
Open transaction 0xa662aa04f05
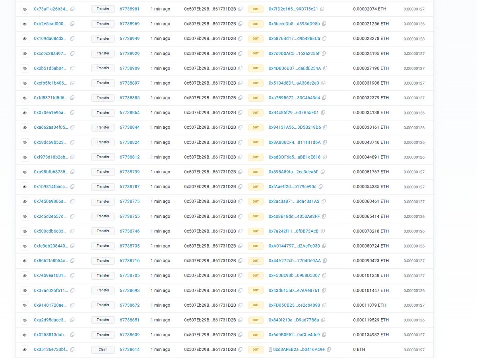tap(51, 128)
